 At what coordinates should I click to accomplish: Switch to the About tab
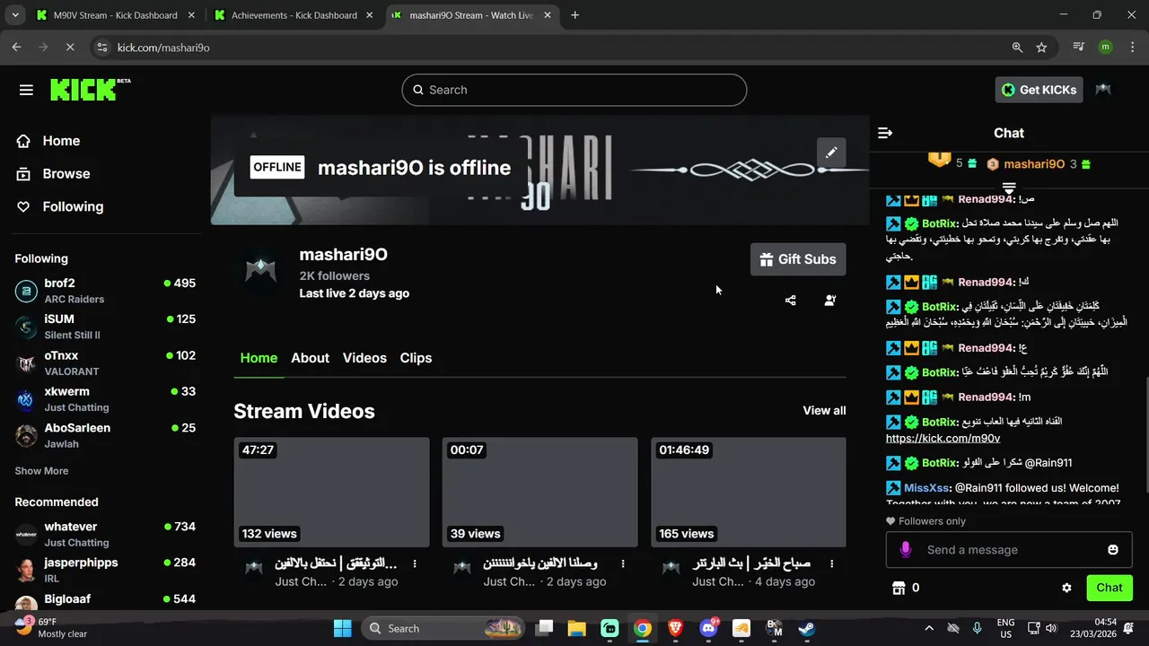(310, 358)
